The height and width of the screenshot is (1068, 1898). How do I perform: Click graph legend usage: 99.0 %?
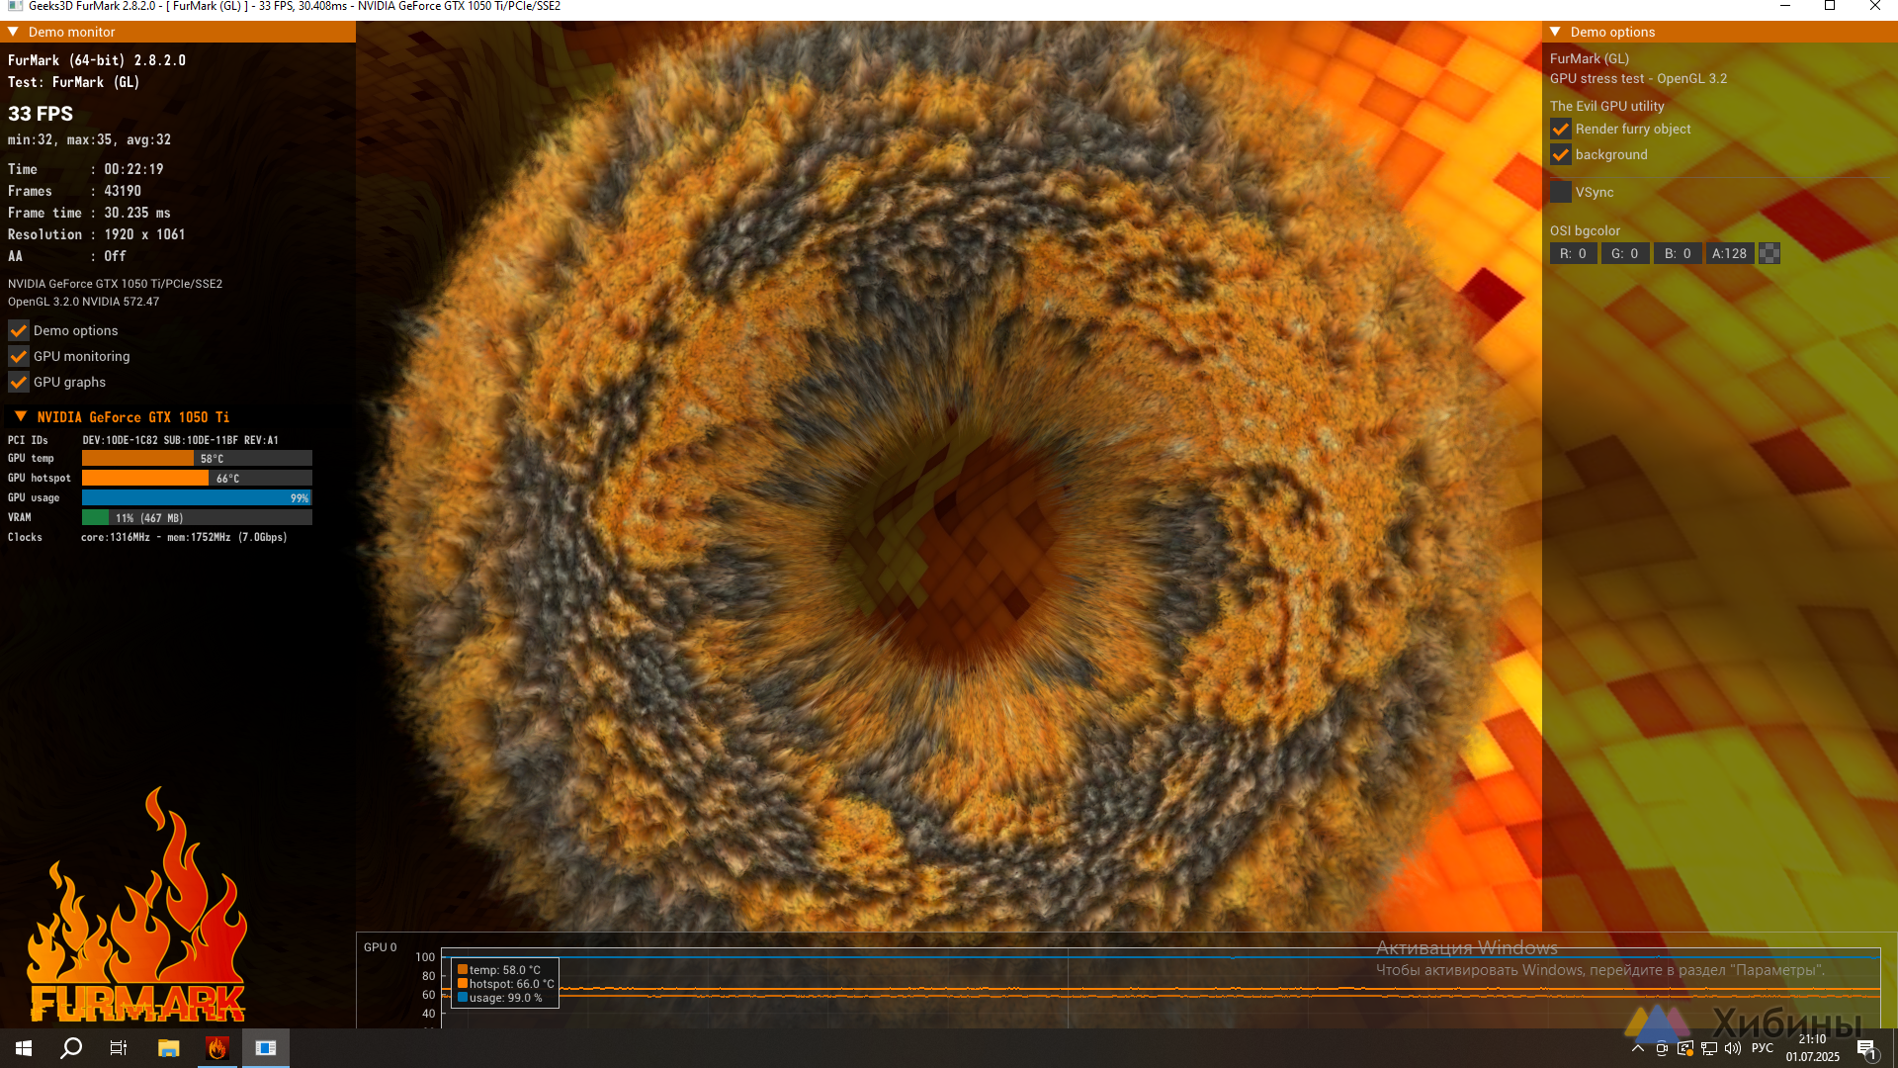point(499,998)
